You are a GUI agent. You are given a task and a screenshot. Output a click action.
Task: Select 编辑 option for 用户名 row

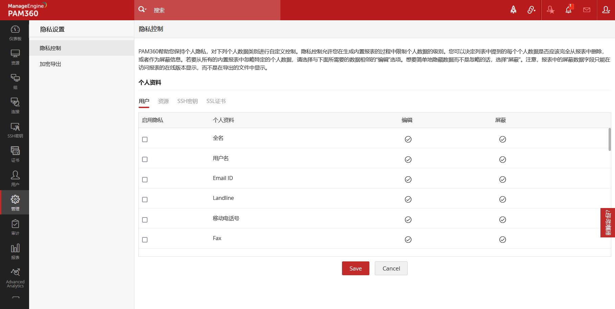408,159
